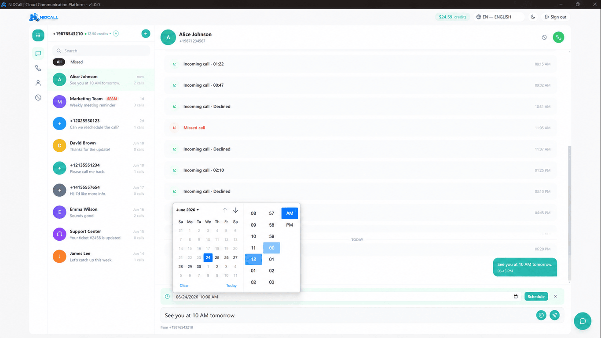Viewport: 601px width, 338px height.
Task: Open the emoji picker icon
Action: 541,315
